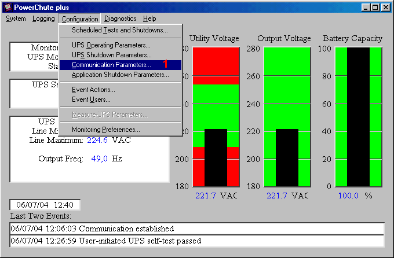The width and height of the screenshot is (394, 258).
Task: Select the Communication established event
Action: [x=197, y=228]
